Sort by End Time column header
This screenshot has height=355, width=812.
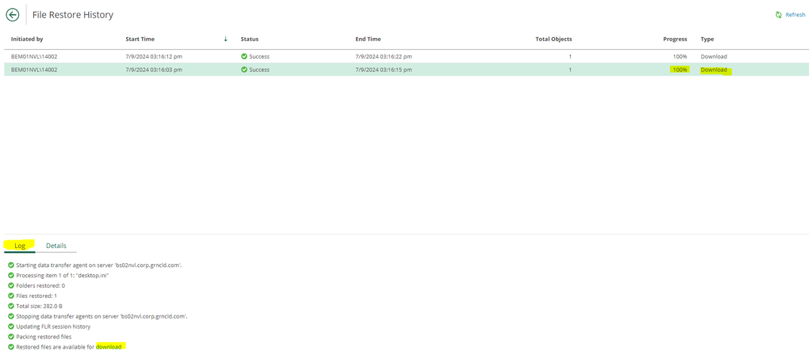[x=368, y=39]
